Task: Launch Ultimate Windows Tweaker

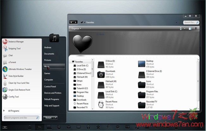Action: 20,69
